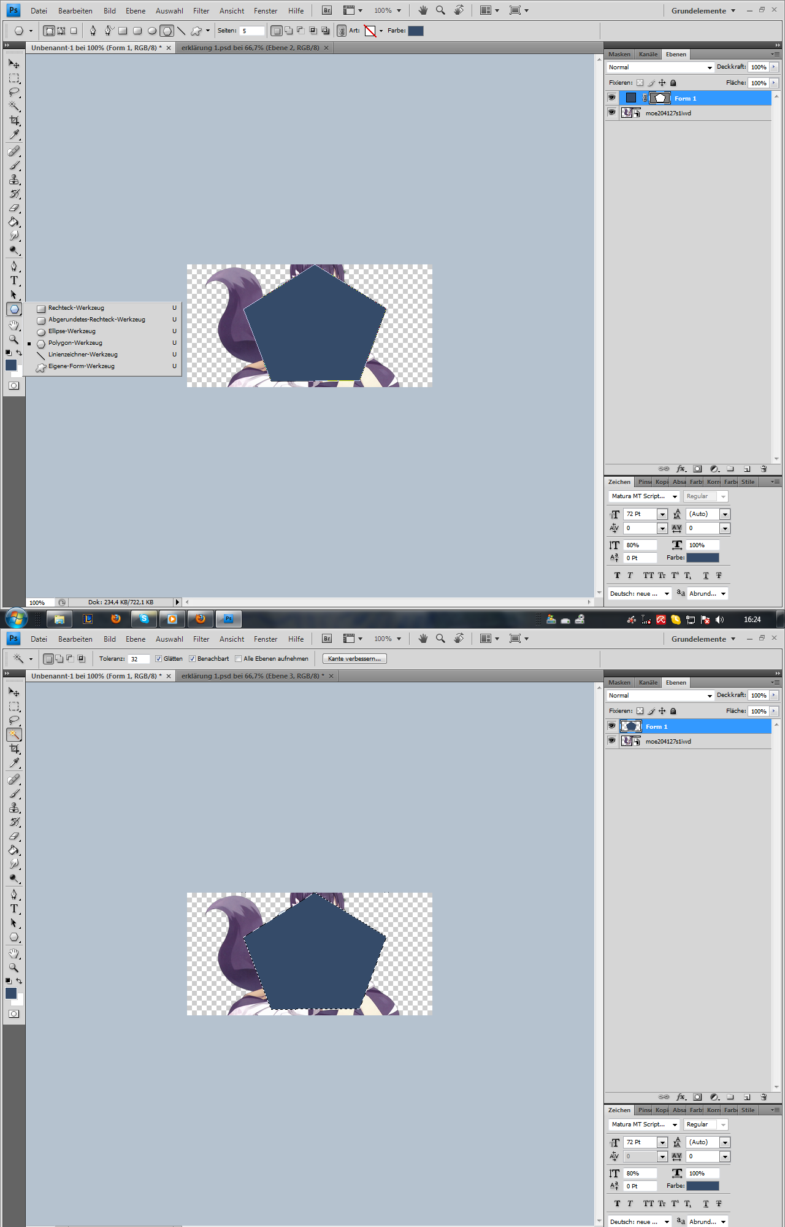Switch to erklärung 1.psd tab in upper window
785x1227 pixels.
click(250, 48)
